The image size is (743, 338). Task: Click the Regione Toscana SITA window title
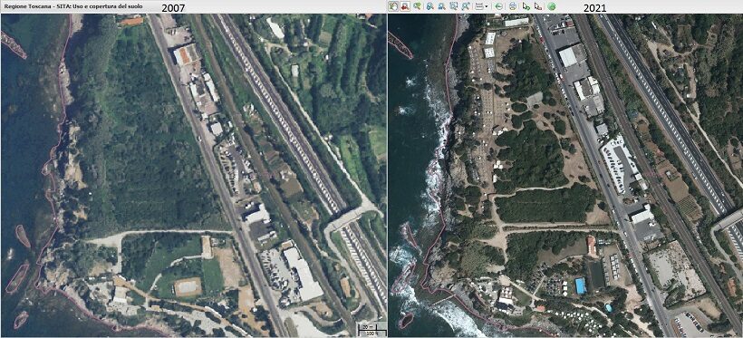[73, 7]
